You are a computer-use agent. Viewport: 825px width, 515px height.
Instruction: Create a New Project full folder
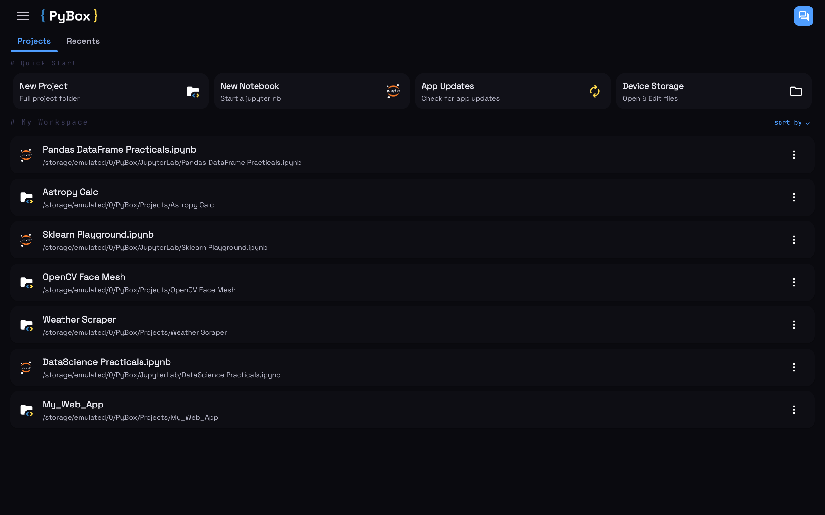coord(111,91)
